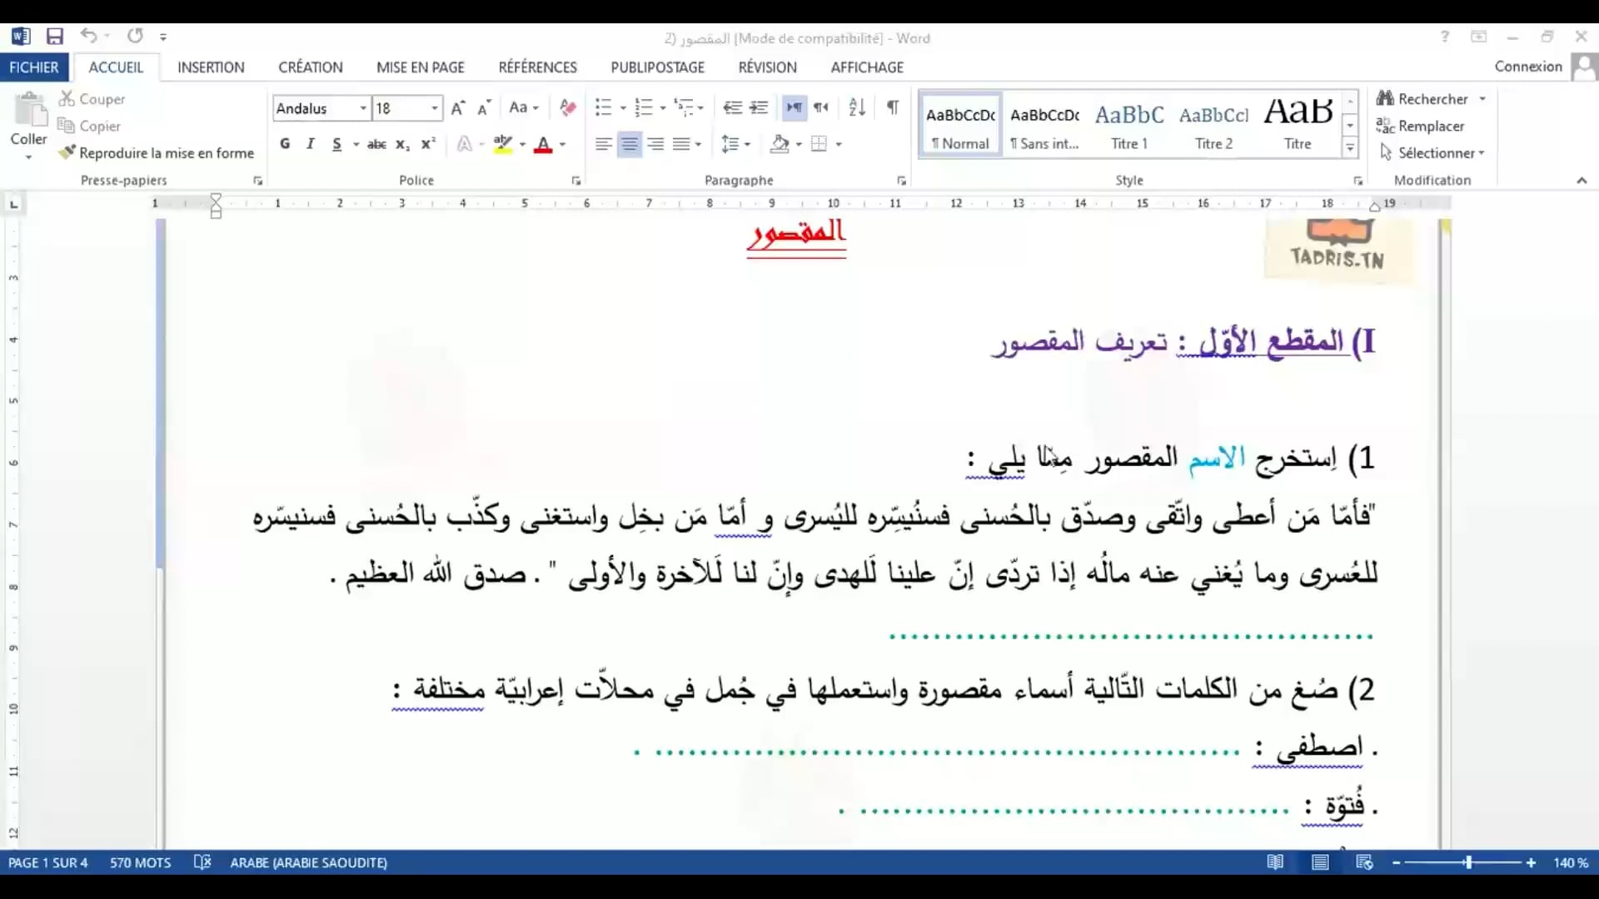The image size is (1599, 899).
Task: Select the Titre 1 style thumbnail
Action: 1129,125
